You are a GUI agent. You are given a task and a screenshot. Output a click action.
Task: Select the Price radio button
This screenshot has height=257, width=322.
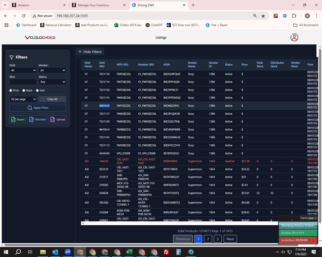(x=11, y=91)
